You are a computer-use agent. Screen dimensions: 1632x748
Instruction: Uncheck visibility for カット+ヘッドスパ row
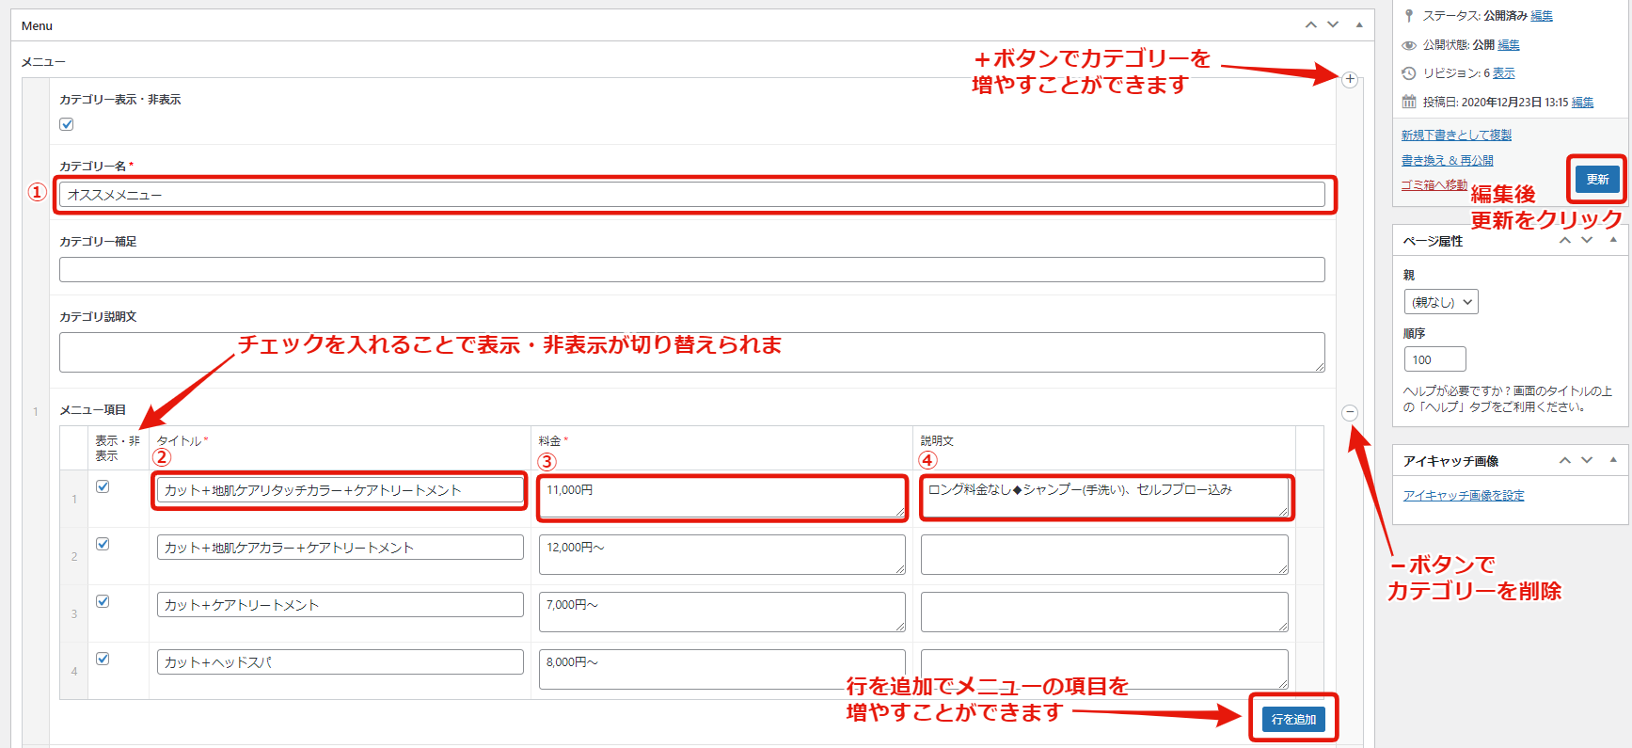click(103, 659)
